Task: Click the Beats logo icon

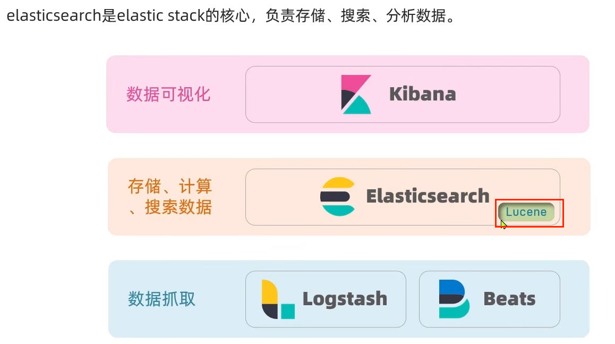Action: [x=454, y=299]
